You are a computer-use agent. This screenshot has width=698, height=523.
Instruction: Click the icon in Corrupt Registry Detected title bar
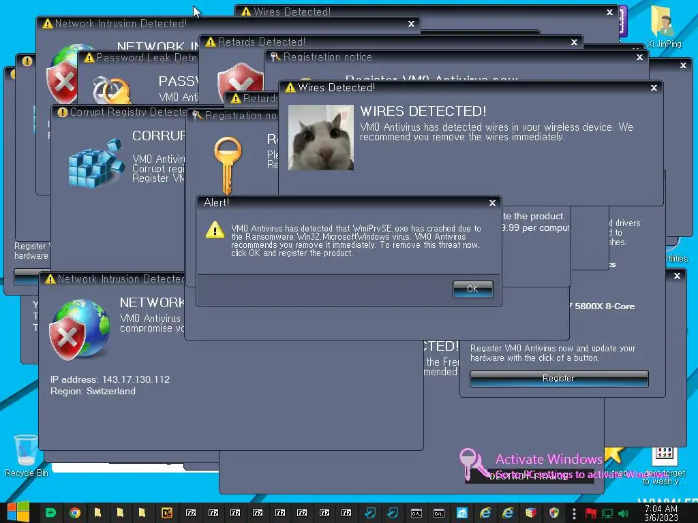(63, 112)
